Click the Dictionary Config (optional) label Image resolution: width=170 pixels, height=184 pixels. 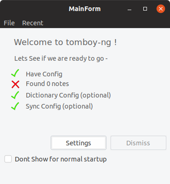click(x=68, y=95)
